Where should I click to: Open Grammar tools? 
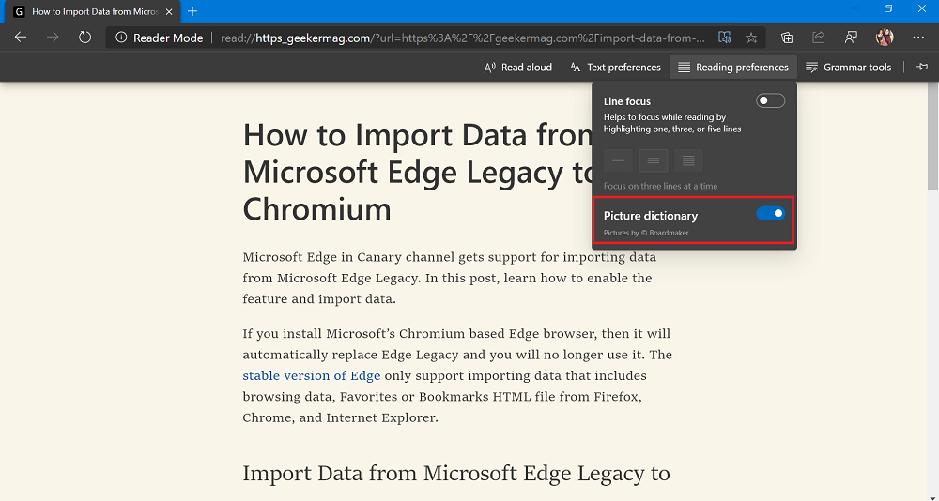pos(849,67)
